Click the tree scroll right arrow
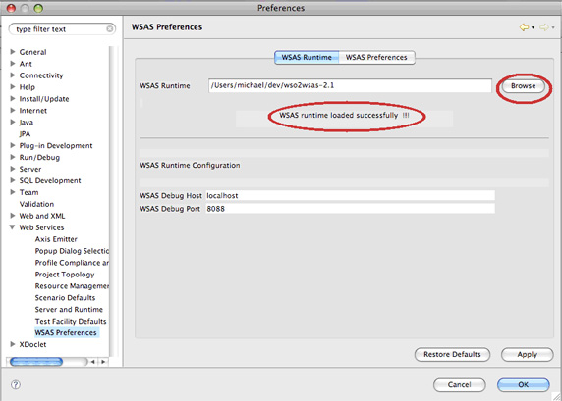Image resolution: width=562 pixels, height=401 pixels. (103, 362)
